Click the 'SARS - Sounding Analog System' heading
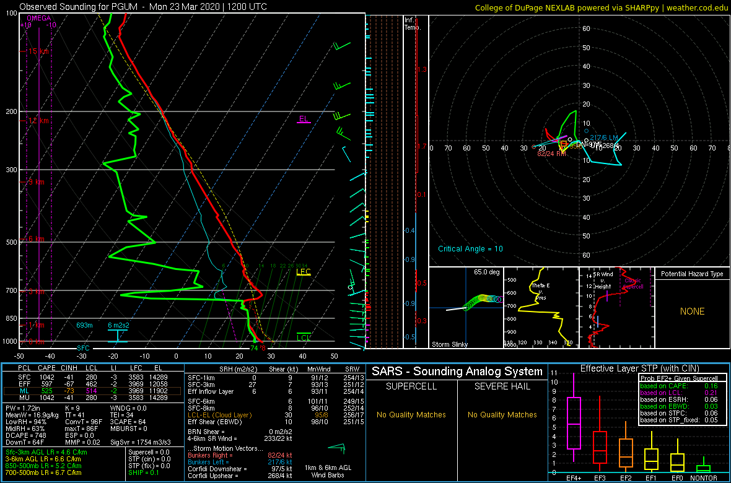The image size is (731, 483). pos(457,372)
